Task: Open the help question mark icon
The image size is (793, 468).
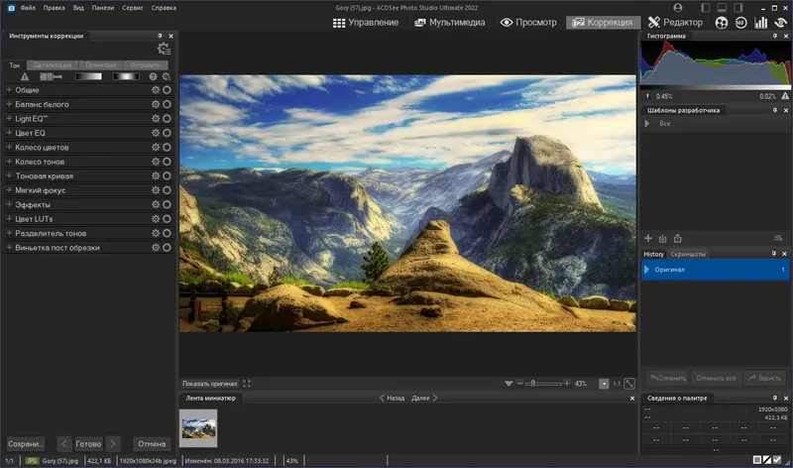Action: pyautogui.click(x=153, y=76)
